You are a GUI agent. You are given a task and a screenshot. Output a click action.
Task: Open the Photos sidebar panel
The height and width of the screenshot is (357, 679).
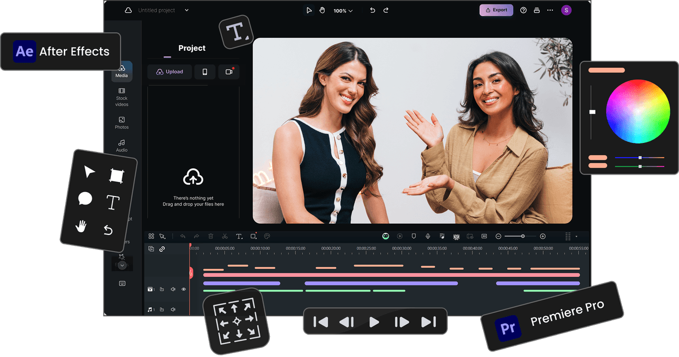122,123
